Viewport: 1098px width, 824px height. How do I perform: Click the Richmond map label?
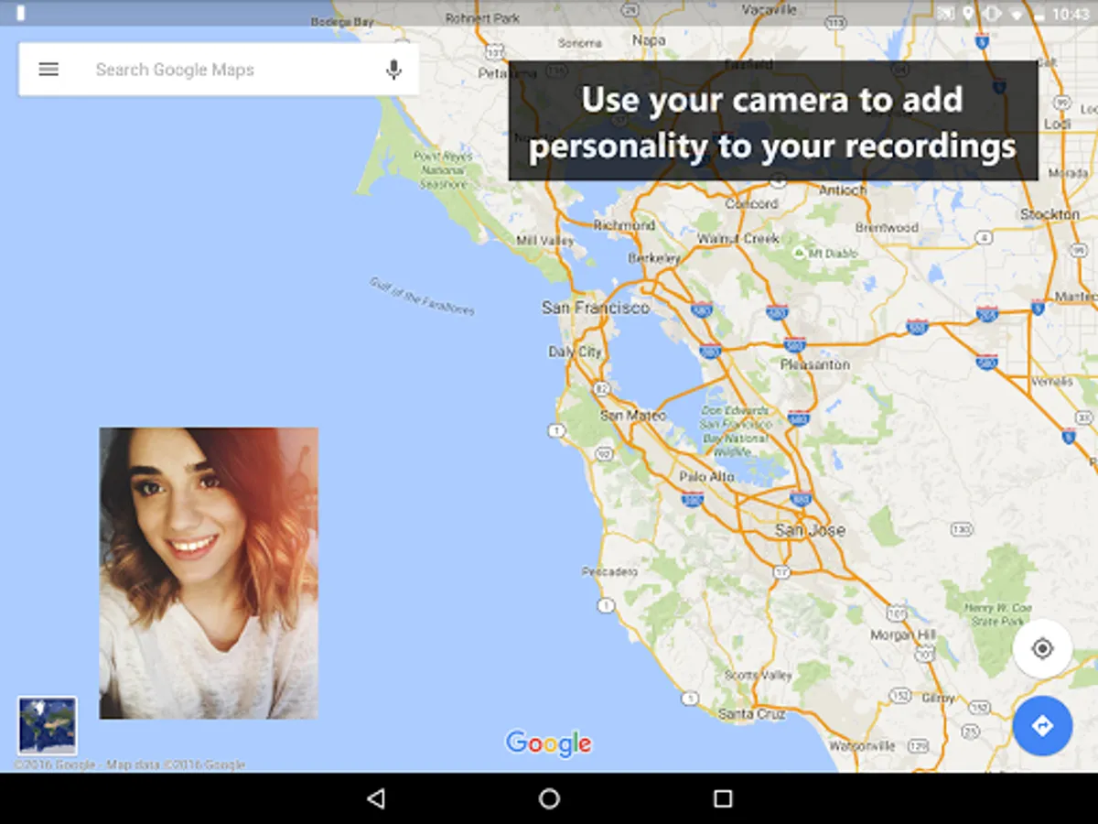click(x=624, y=225)
